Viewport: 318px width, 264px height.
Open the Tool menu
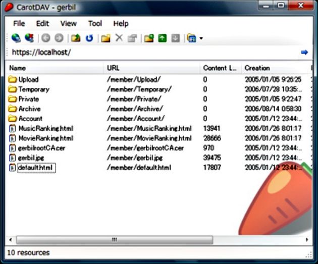tap(95, 24)
